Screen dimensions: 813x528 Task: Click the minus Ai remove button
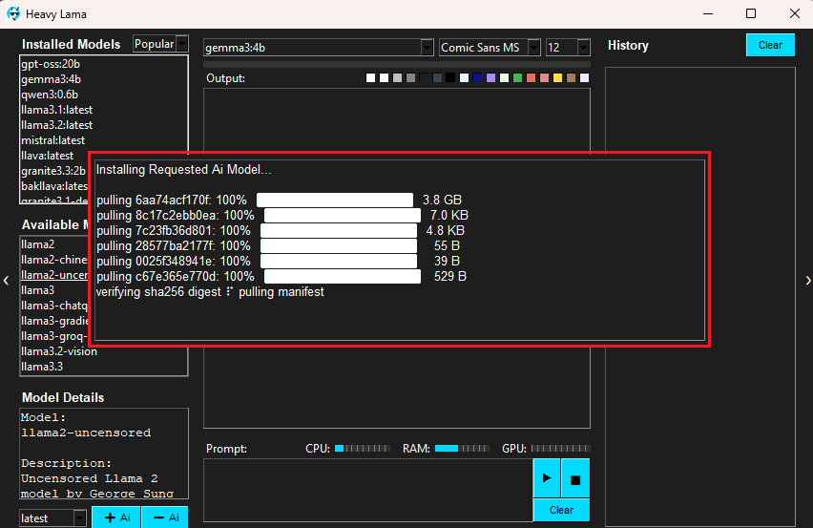165,517
